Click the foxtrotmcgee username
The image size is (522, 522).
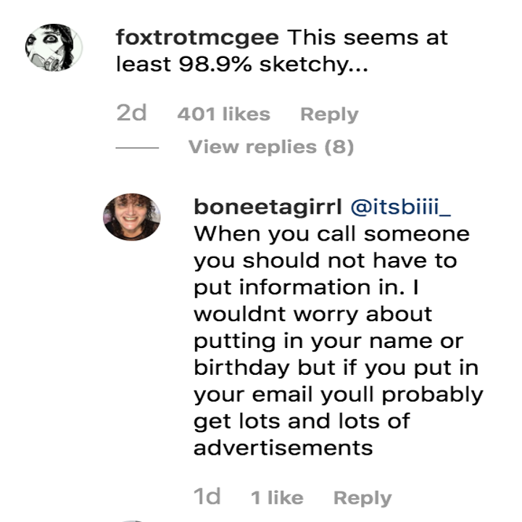(x=197, y=38)
